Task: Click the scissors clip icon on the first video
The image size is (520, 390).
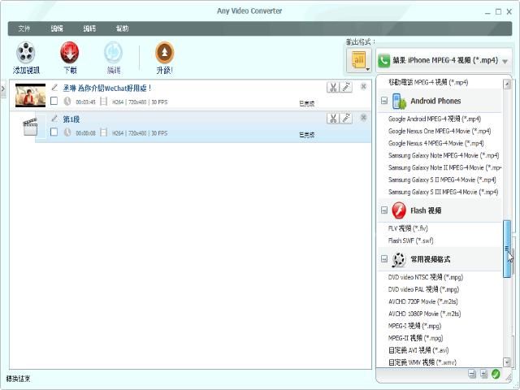Action: click(x=332, y=87)
